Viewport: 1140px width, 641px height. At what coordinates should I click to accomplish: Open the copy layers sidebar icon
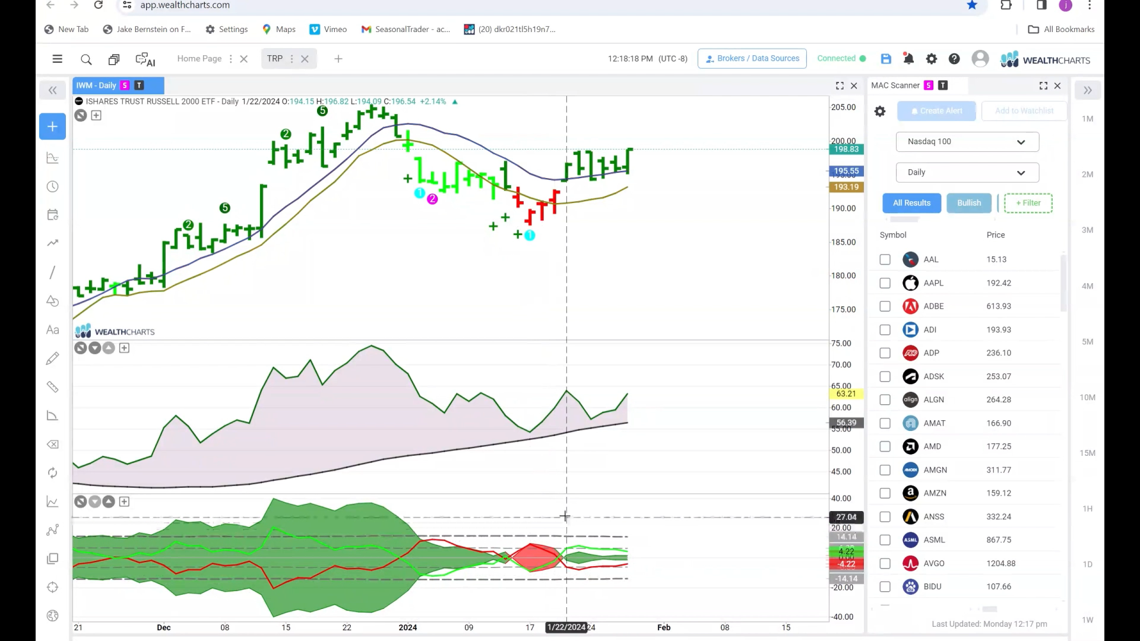(x=53, y=559)
